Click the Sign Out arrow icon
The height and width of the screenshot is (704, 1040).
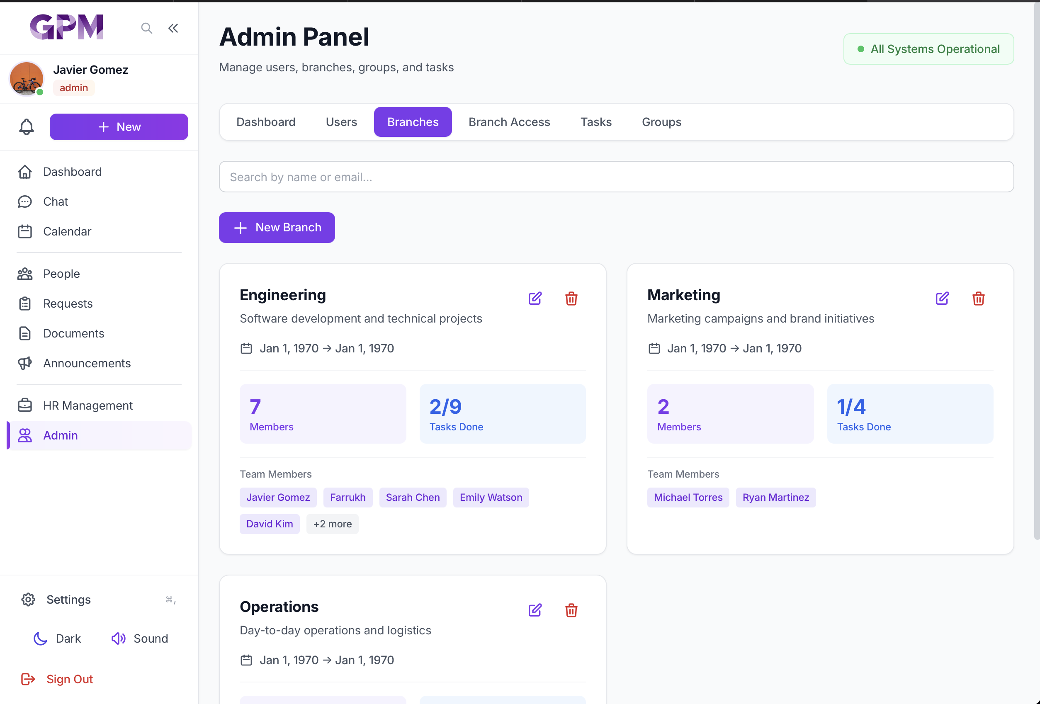[x=28, y=679]
